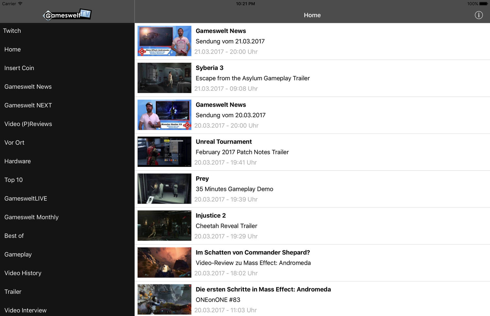Select timestamp '21.03.2017 - 20:00 Uhr'
The image size is (490, 316).
click(226, 52)
